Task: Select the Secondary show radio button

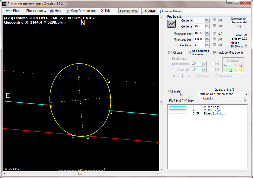Action: (217, 76)
